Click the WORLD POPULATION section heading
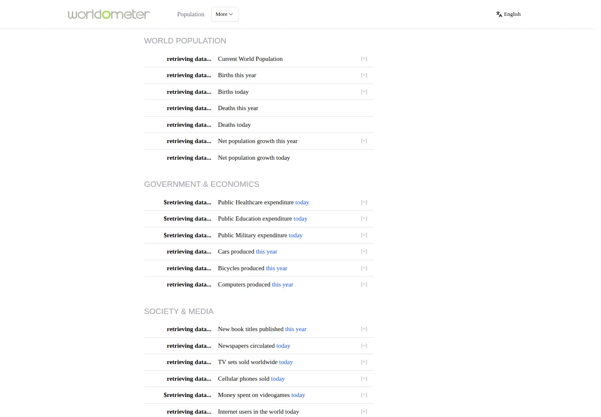This screenshot has width=601, height=417. coord(185,41)
